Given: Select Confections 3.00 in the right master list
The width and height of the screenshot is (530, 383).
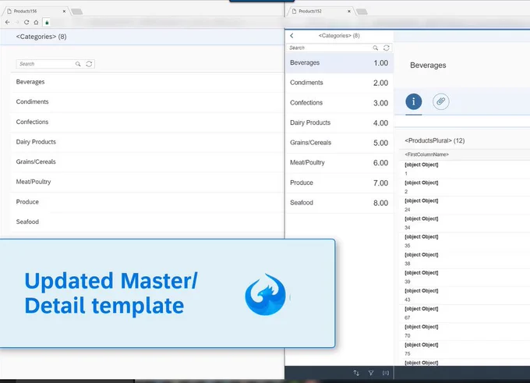Looking at the screenshot, I should [x=340, y=103].
